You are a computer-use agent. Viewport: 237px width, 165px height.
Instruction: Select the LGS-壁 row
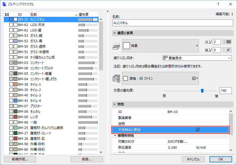tap(51, 30)
